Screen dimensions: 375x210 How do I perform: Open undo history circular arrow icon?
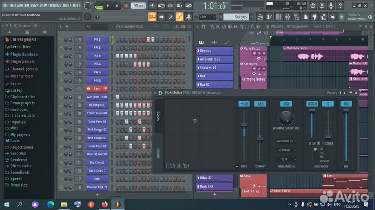pos(313,6)
